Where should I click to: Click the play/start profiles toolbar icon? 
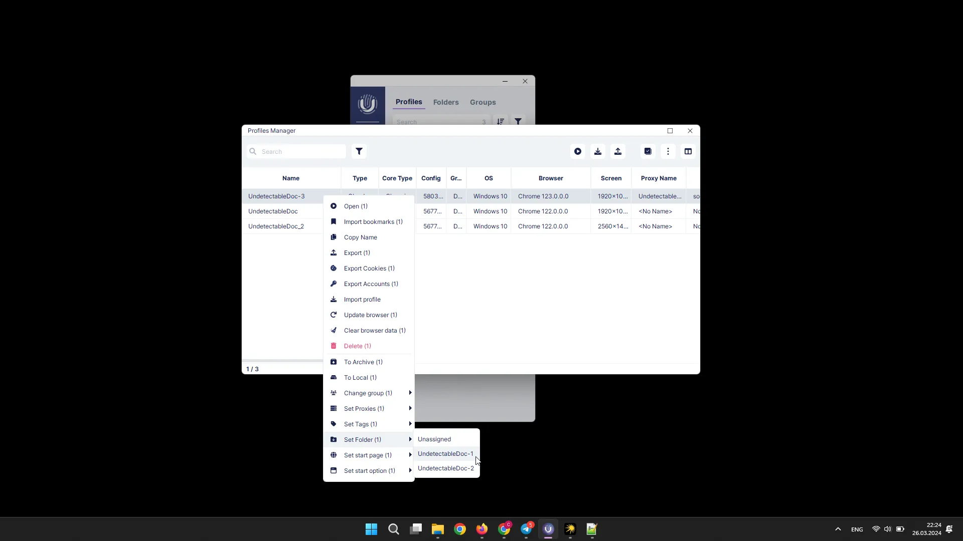click(578, 151)
